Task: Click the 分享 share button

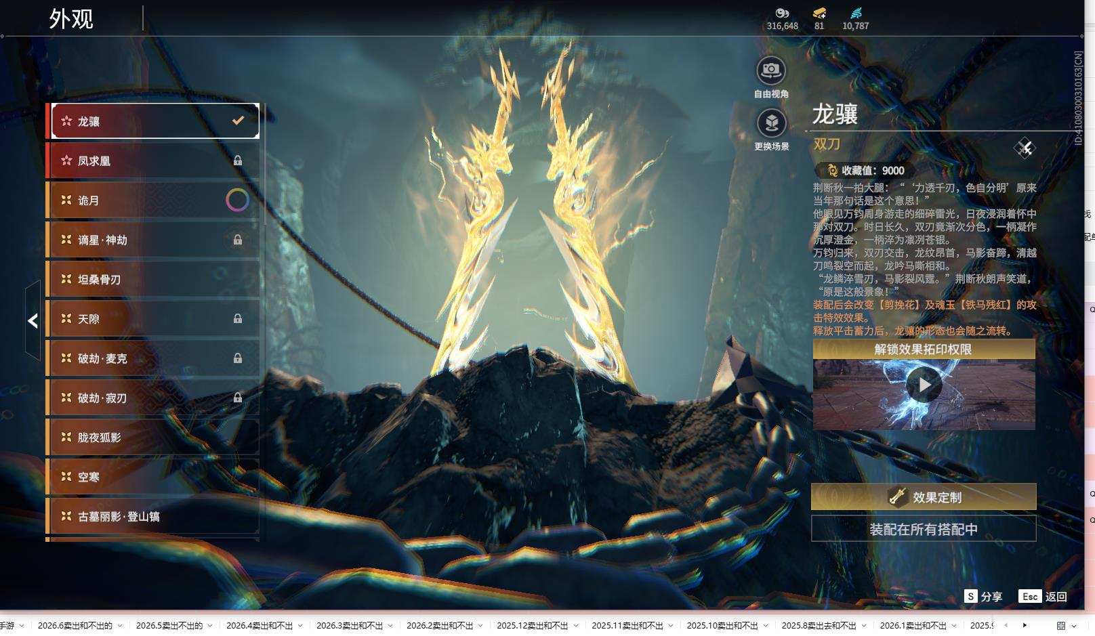Action: [x=983, y=596]
